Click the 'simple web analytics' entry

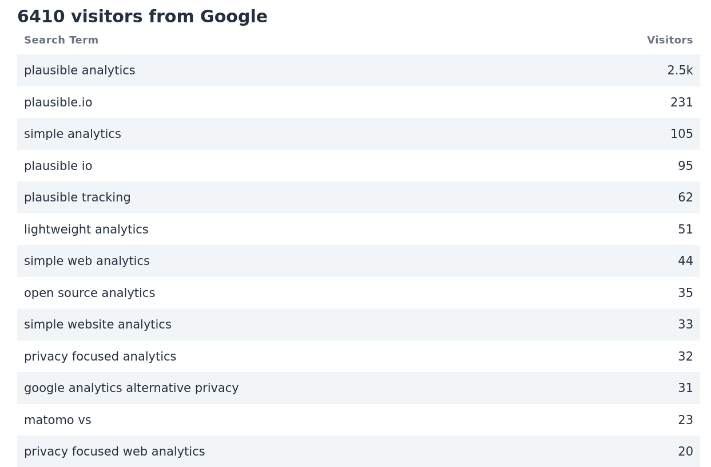tap(87, 261)
